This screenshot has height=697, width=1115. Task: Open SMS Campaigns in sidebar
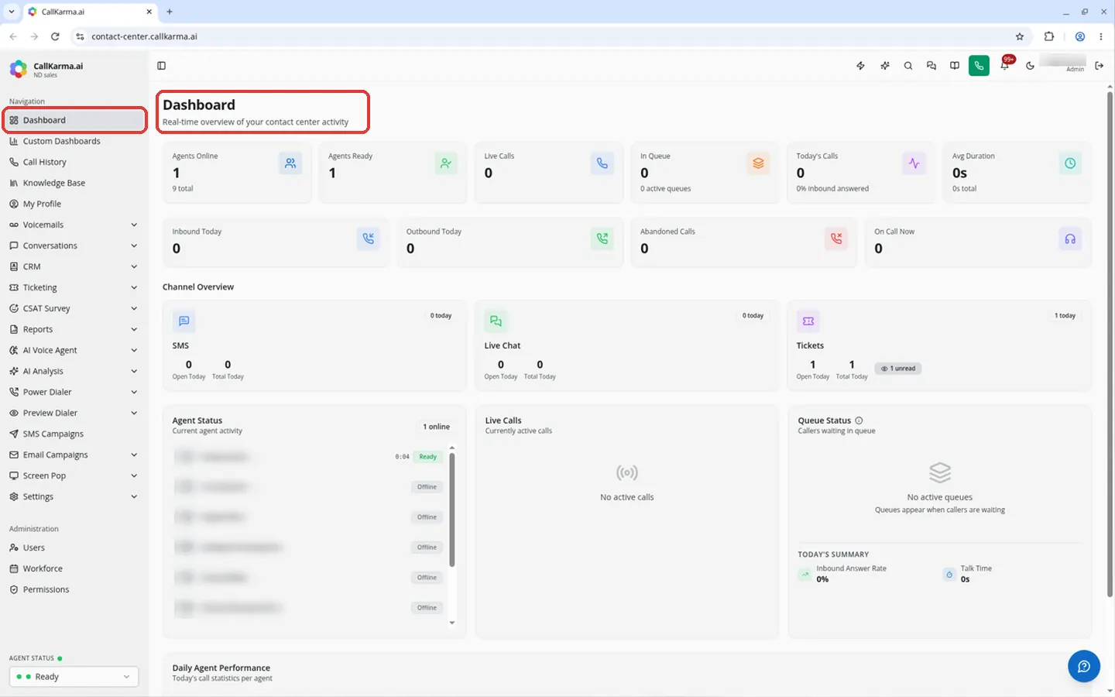pyautogui.click(x=74, y=434)
